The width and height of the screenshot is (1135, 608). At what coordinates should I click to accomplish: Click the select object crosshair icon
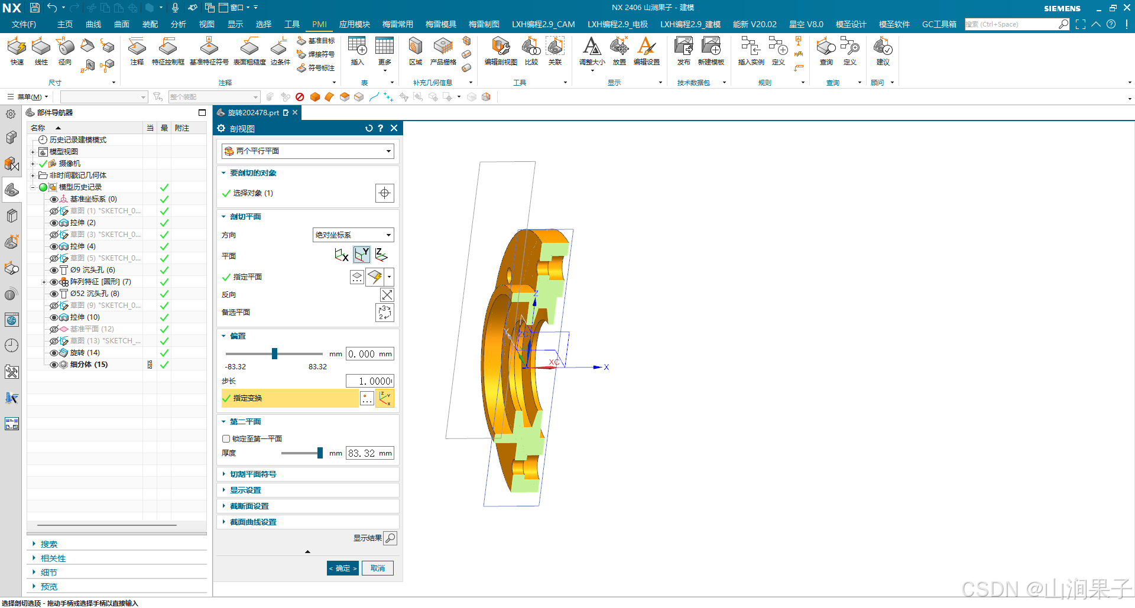coord(385,193)
